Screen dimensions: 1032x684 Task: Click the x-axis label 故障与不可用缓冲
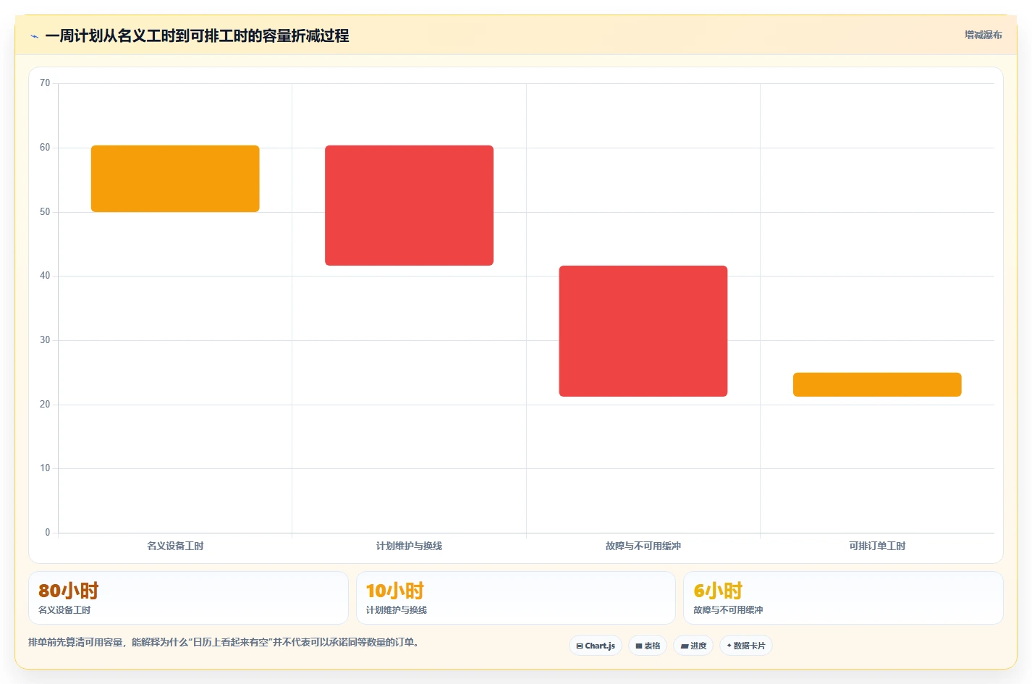pos(643,546)
